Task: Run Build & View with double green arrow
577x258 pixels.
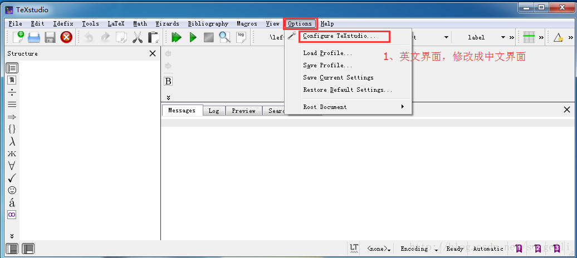Action: 177,37
